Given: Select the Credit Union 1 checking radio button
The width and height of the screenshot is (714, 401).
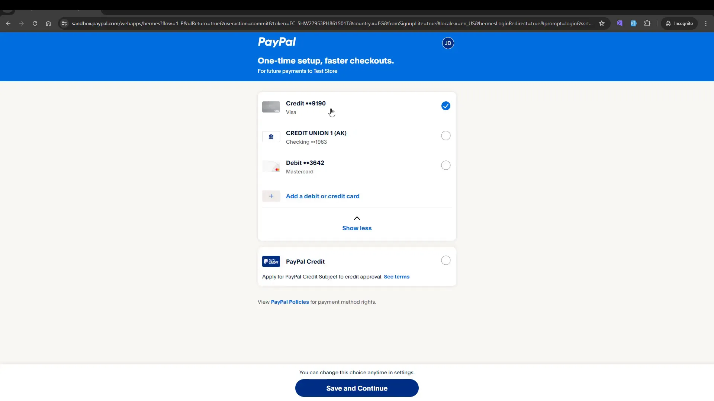Looking at the screenshot, I should (446, 136).
